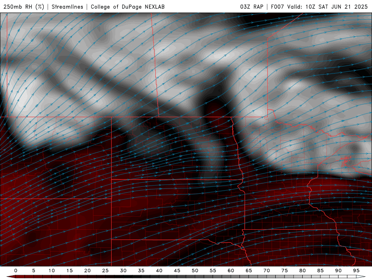Click the '03Z RAP' model run label
This screenshot has width=372, height=279.
[252, 7]
